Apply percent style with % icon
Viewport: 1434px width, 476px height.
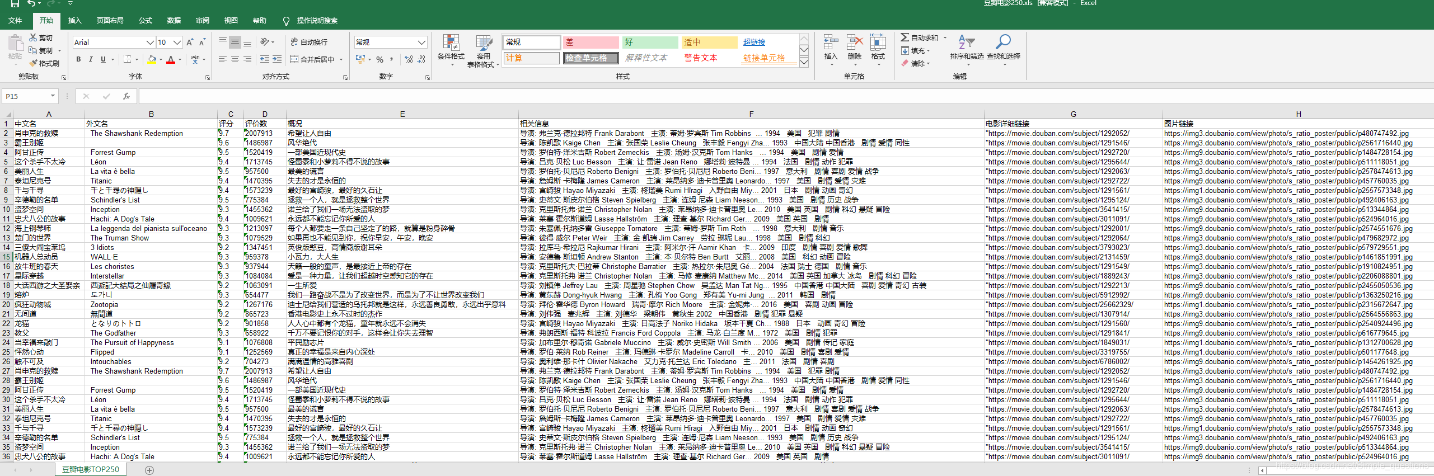coord(380,59)
